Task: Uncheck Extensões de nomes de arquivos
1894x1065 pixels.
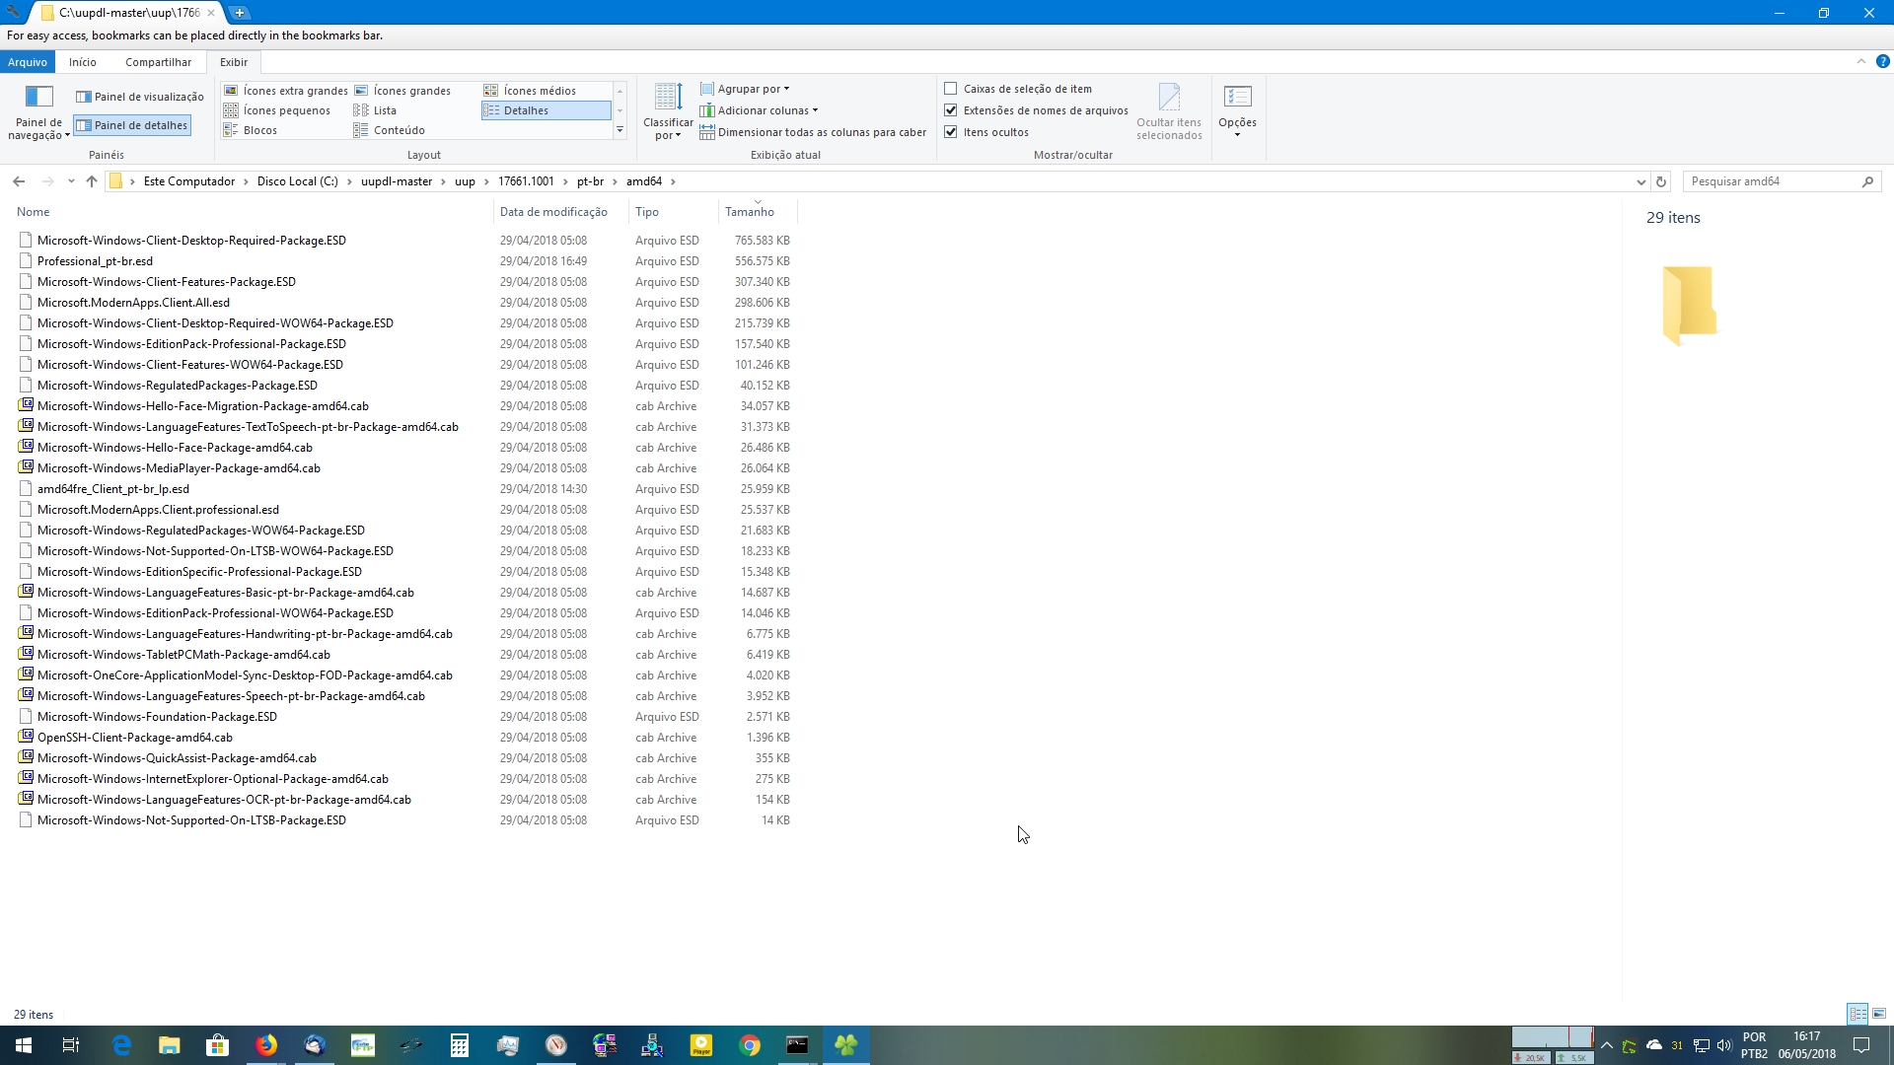Action: click(x=951, y=110)
